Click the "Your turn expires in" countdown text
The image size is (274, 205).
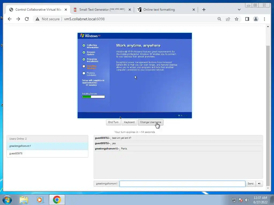click(x=135, y=132)
